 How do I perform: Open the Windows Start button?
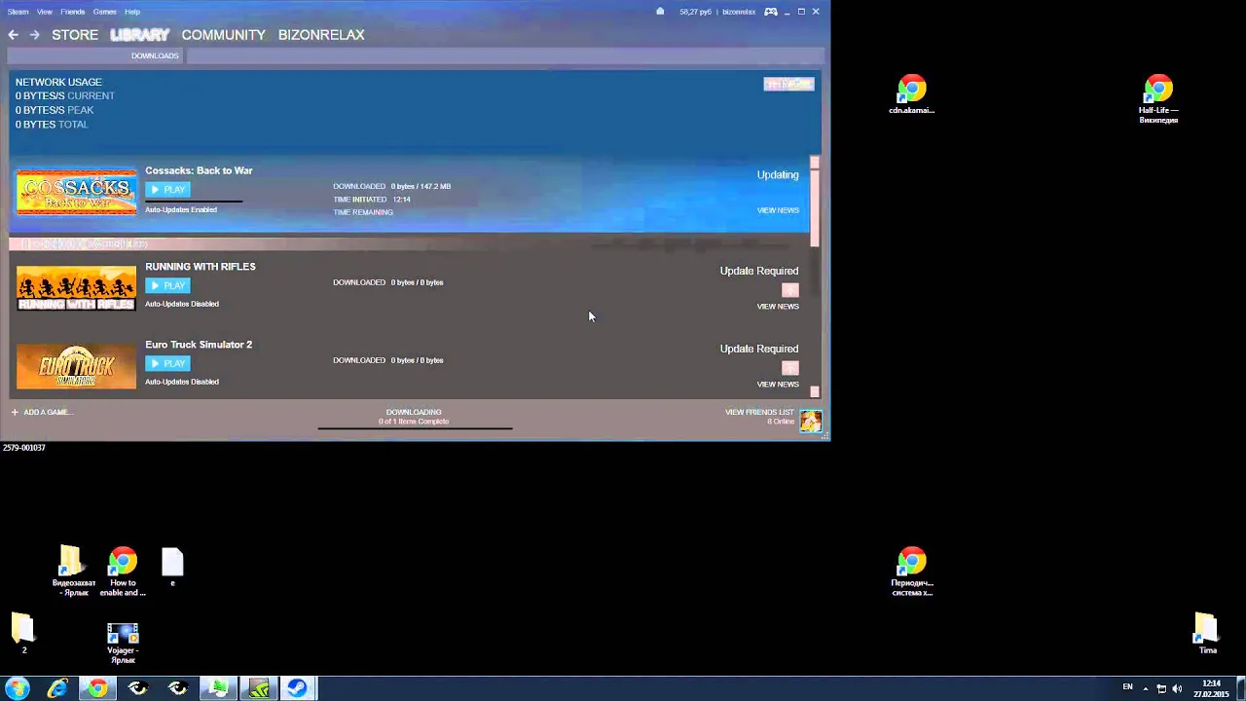17,688
